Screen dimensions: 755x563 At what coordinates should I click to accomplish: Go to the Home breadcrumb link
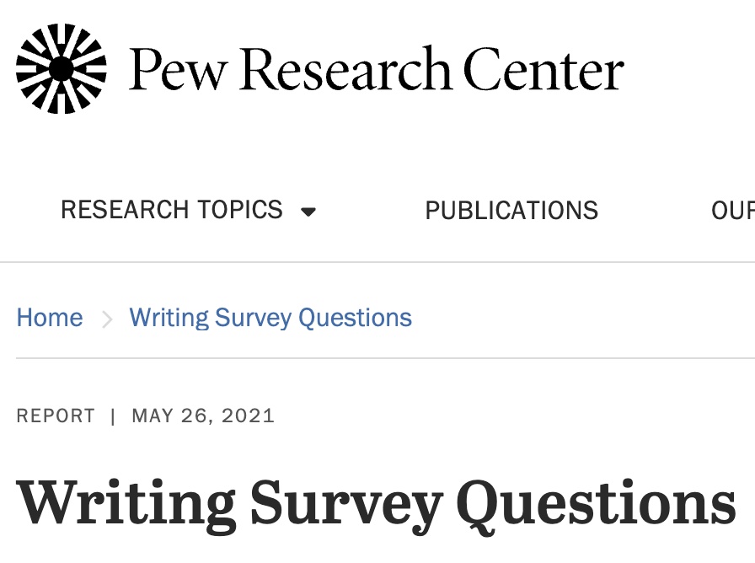(x=50, y=318)
